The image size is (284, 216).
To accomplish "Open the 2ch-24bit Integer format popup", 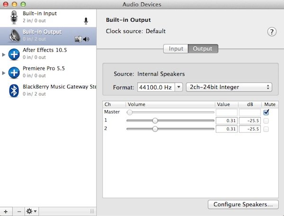I will coord(229,87).
